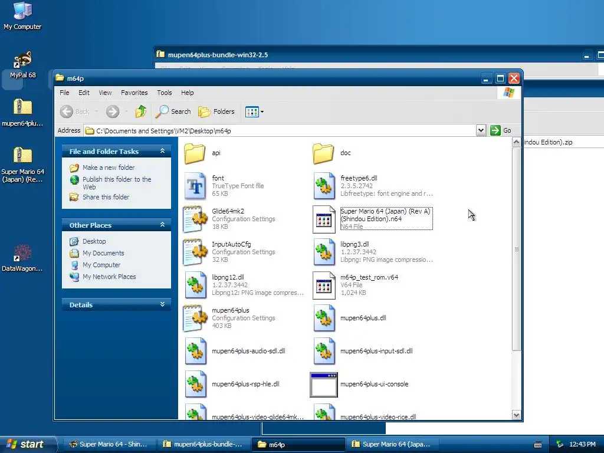604x453 pixels.
Task: Click Publish this folder to the Web
Action: coord(117,183)
